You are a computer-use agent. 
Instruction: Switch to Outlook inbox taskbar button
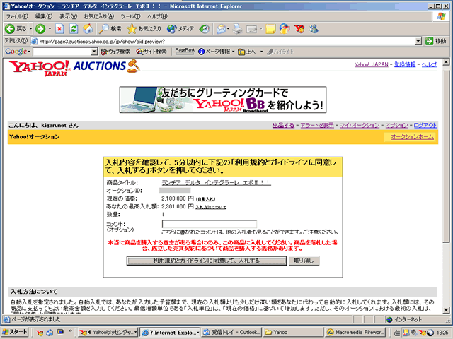coord(232,332)
